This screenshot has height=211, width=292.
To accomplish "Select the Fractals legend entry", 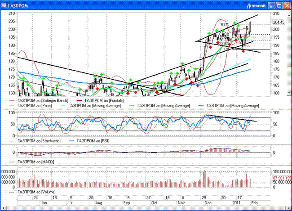I will tap(100, 101).
